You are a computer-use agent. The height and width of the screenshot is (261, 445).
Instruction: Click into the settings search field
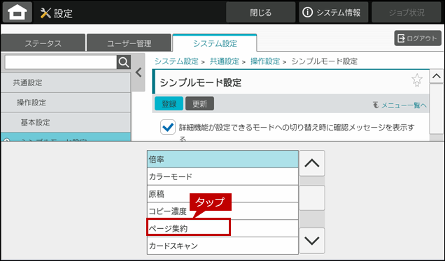(x=61, y=62)
